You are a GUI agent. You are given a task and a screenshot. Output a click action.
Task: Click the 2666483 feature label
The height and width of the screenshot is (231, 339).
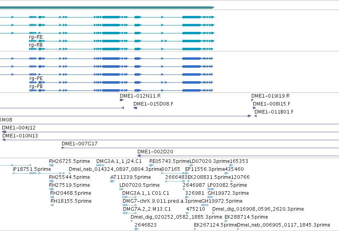[176, 177]
